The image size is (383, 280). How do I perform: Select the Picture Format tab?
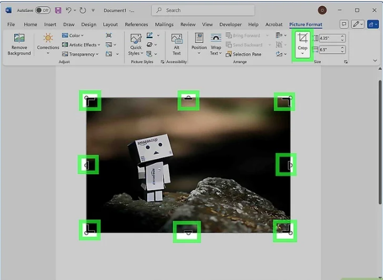coord(306,25)
